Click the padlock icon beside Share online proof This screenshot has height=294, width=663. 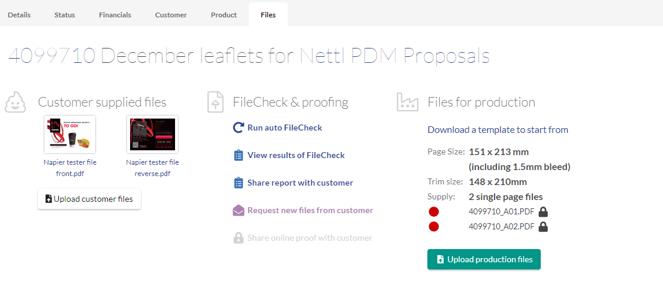click(239, 238)
